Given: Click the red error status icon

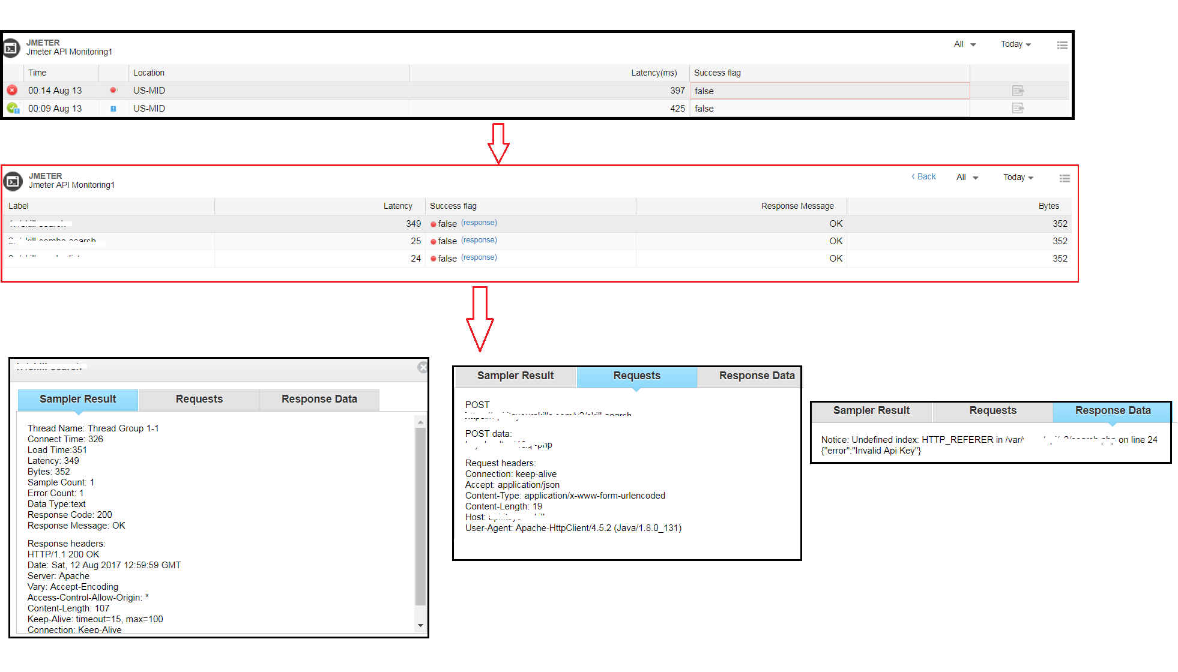Looking at the screenshot, I should tap(12, 90).
